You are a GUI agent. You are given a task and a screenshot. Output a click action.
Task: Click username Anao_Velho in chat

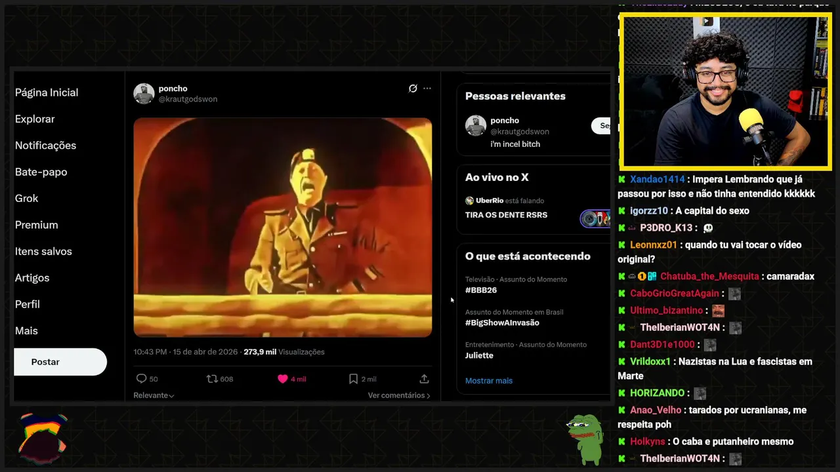coord(656,410)
